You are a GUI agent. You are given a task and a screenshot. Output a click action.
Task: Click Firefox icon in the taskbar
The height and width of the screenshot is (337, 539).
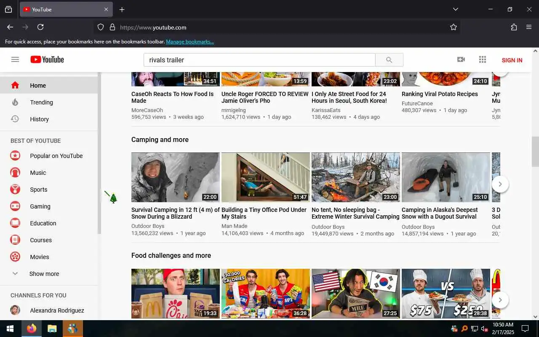tap(31, 329)
